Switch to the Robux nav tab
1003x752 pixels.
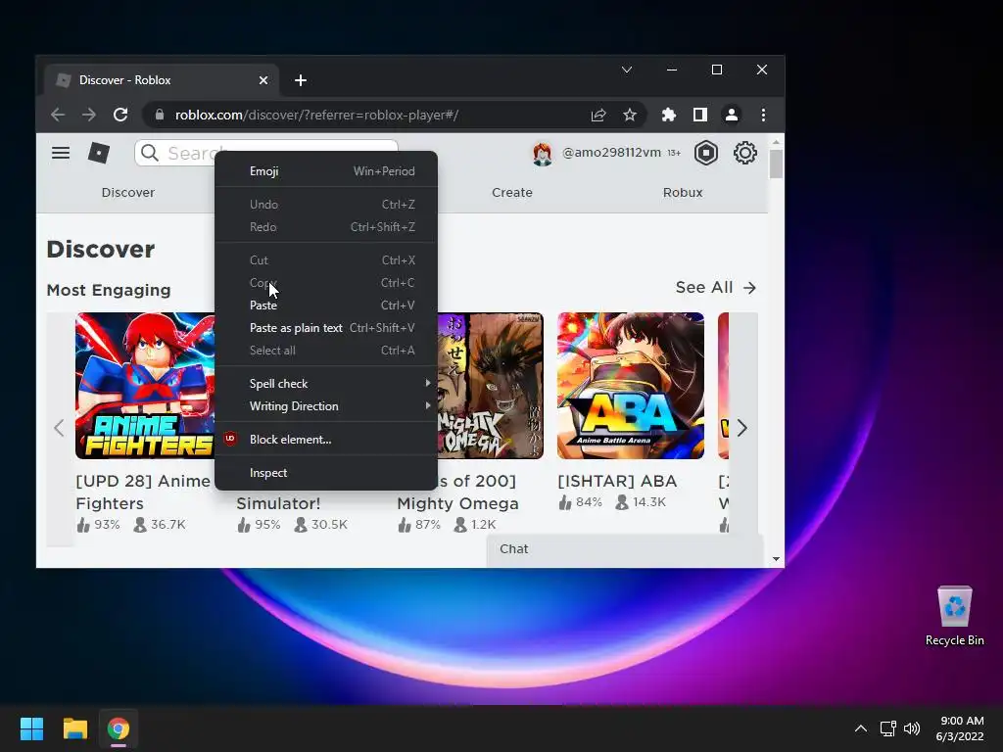pos(683,193)
